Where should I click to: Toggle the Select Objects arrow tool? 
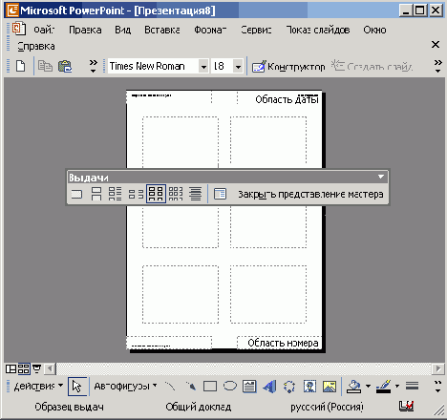point(77,387)
